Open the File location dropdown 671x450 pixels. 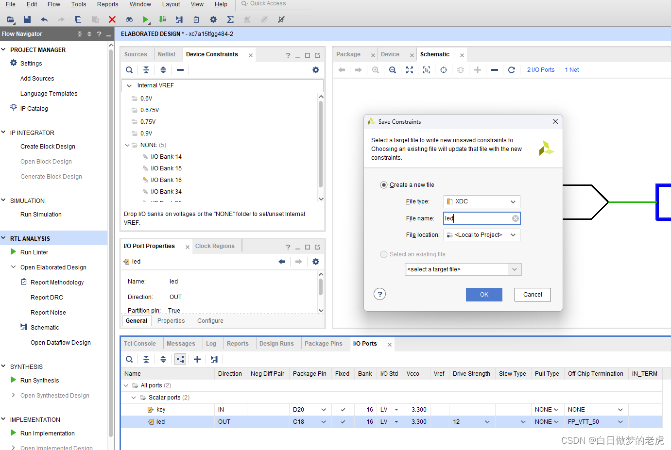(482, 235)
